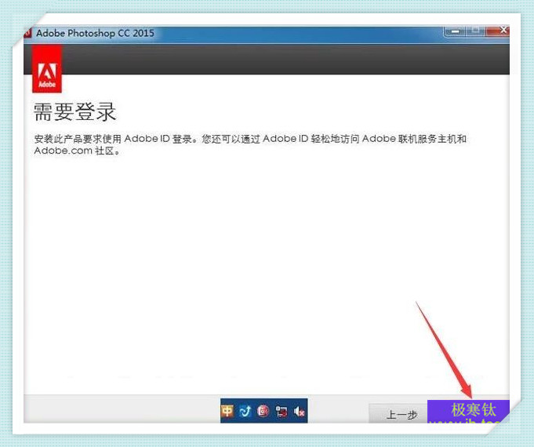Click the text Adobe.com 社区

pos(77,151)
